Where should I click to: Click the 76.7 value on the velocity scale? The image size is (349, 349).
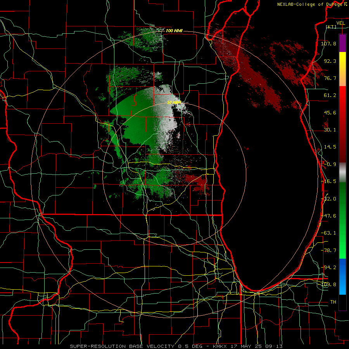(330, 78)
